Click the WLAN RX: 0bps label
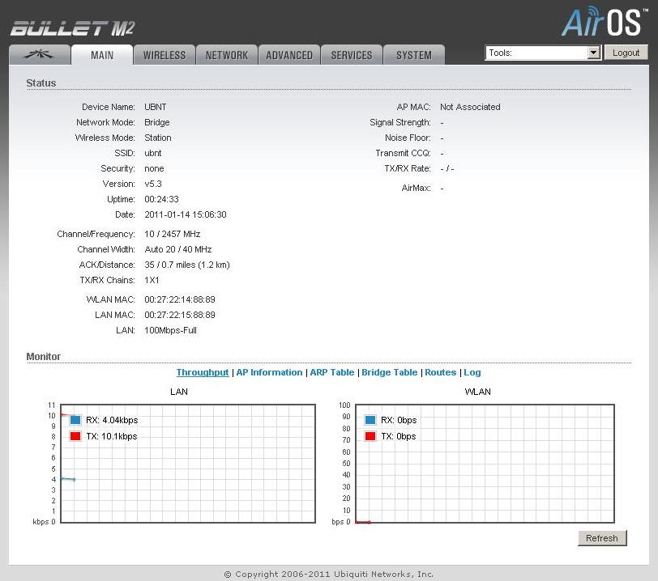Screen dimensions: 658x581 coord(399,420)
